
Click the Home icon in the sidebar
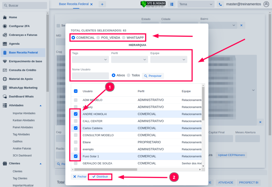(x=5, y=17)
